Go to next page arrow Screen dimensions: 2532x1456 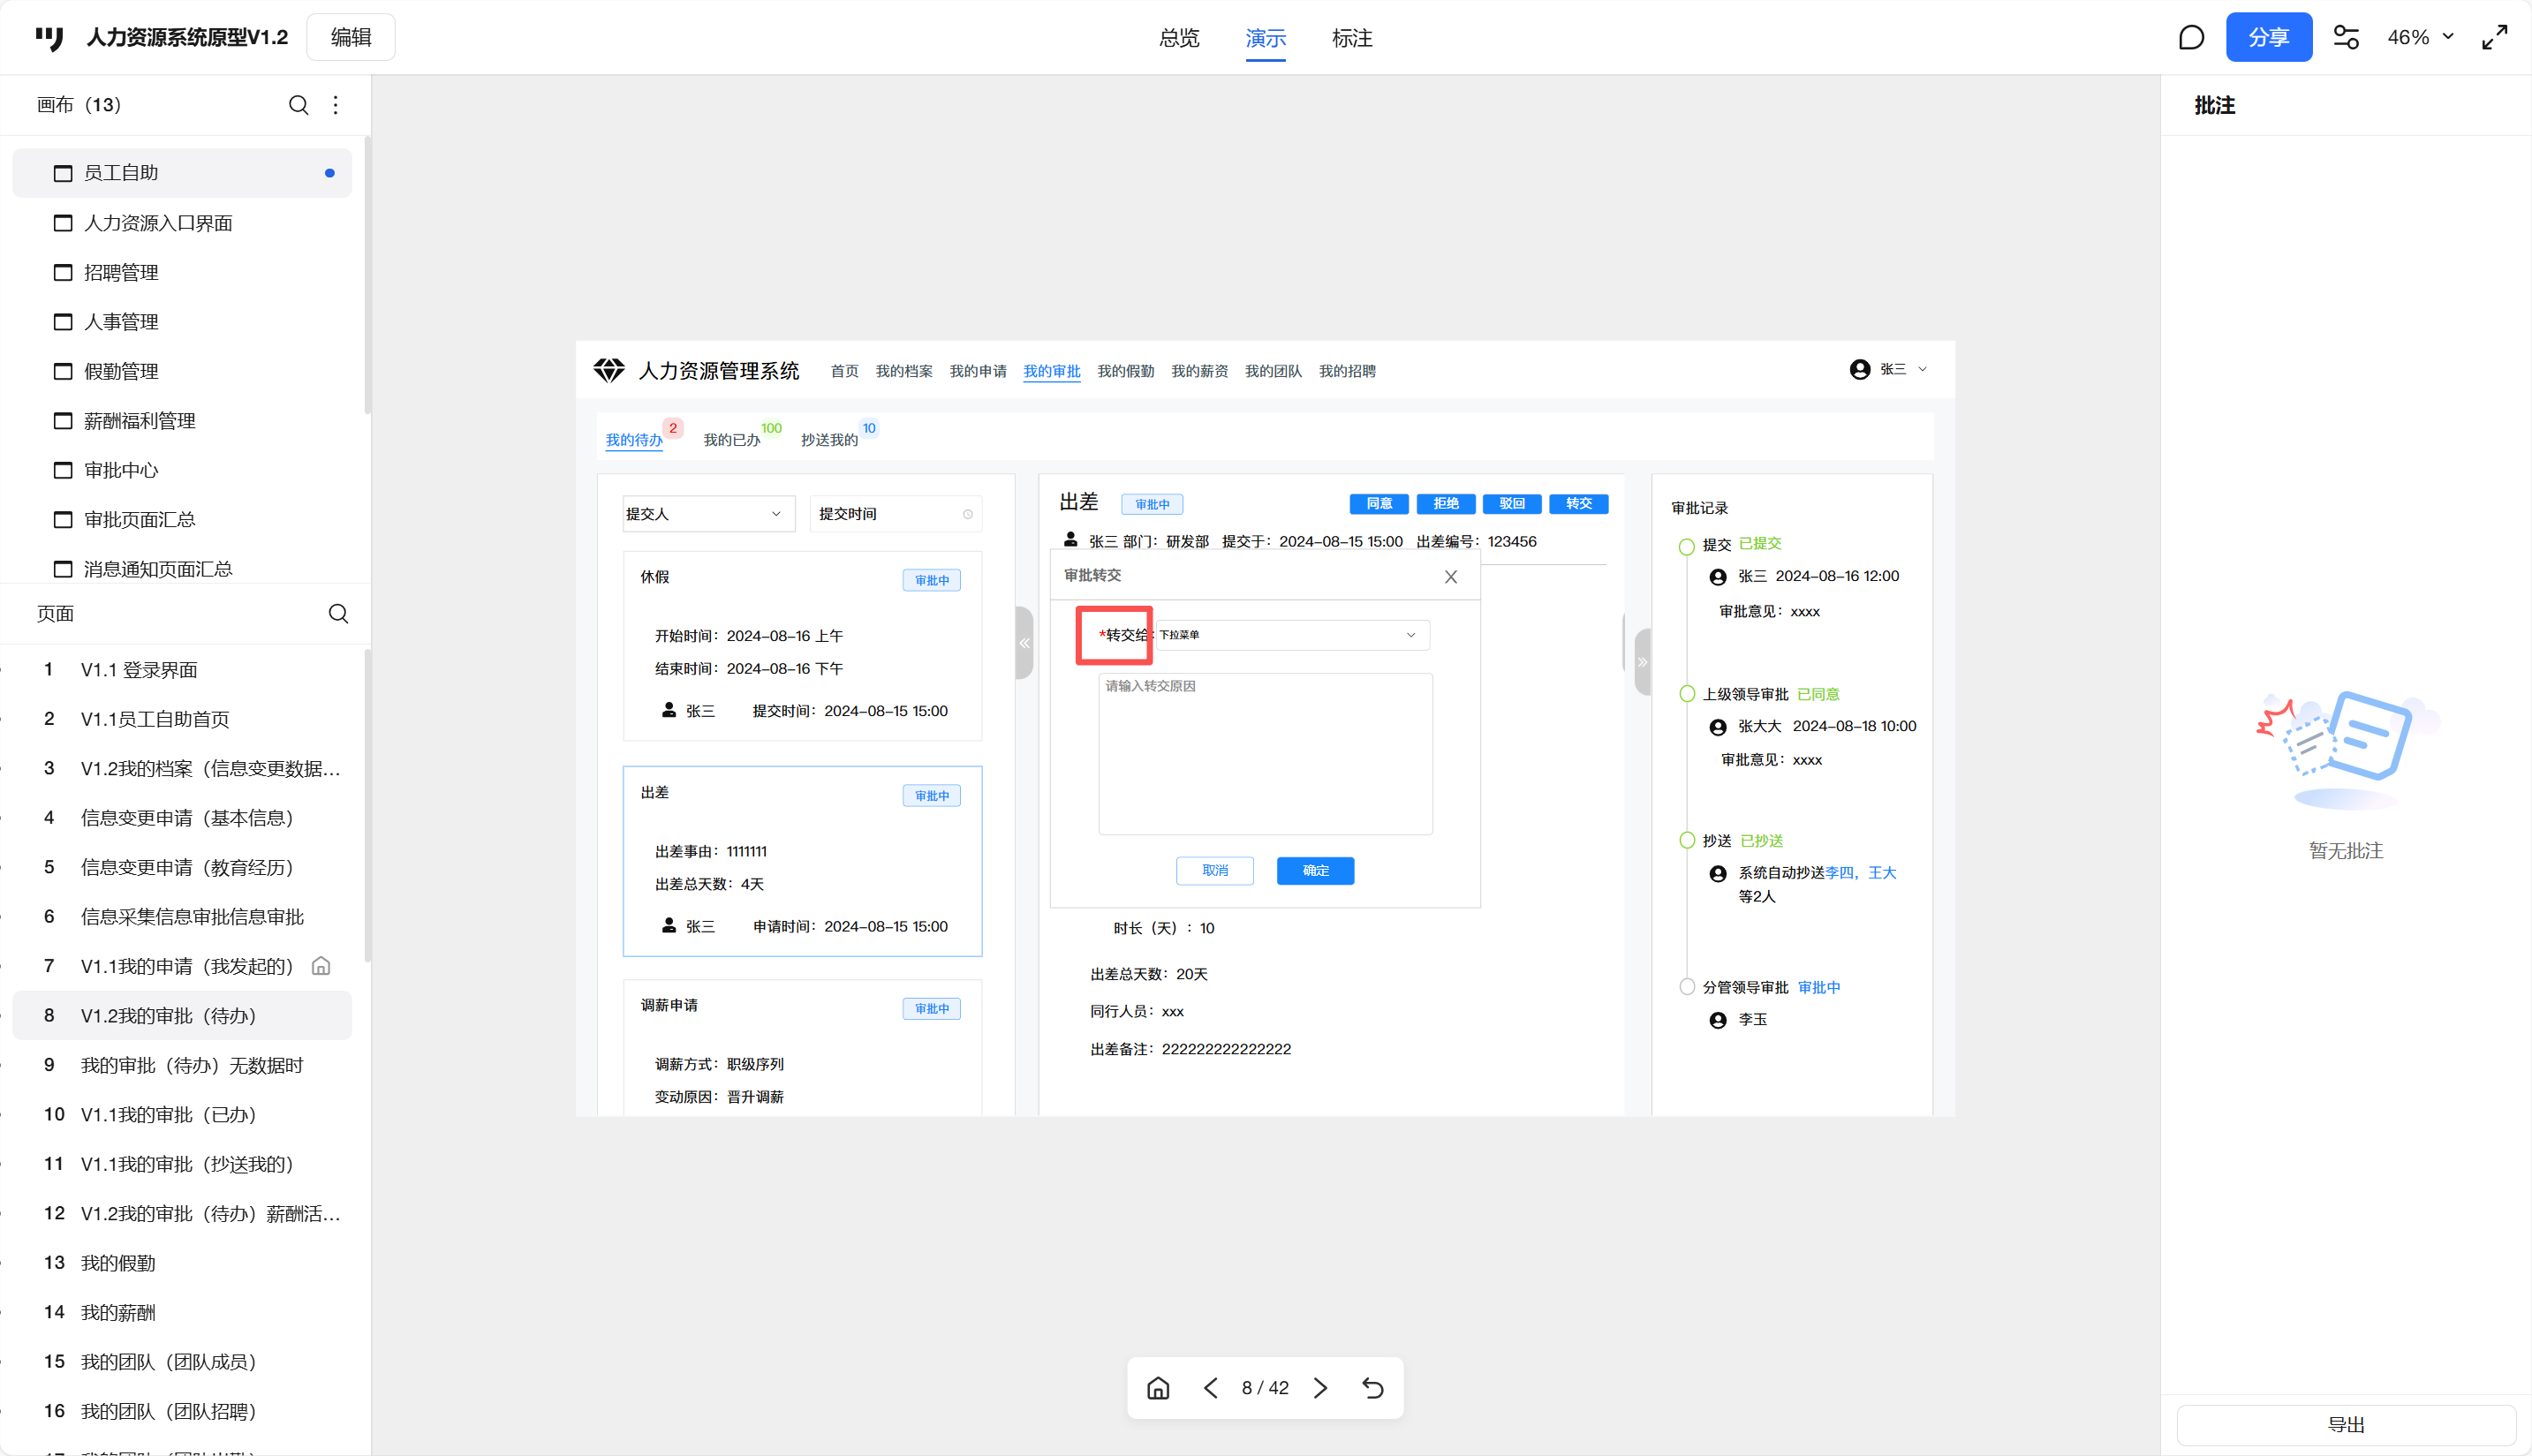(1320, 1388)
